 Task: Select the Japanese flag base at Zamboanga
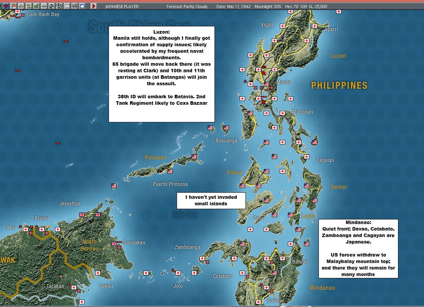202,258
